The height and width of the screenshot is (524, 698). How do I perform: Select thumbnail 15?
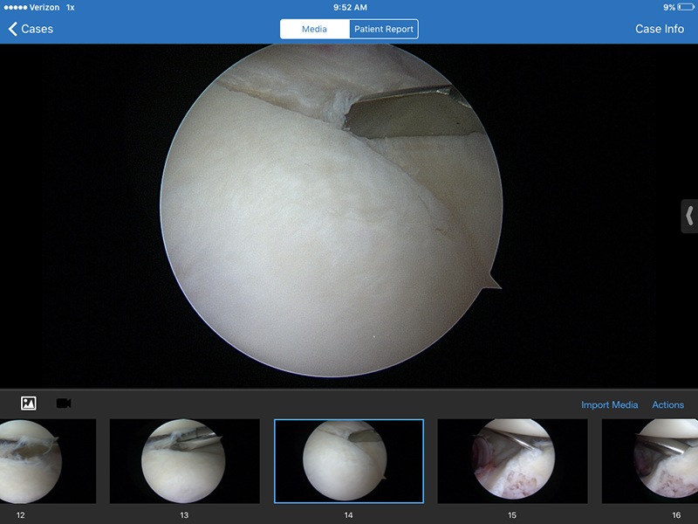tap(512, 461)
